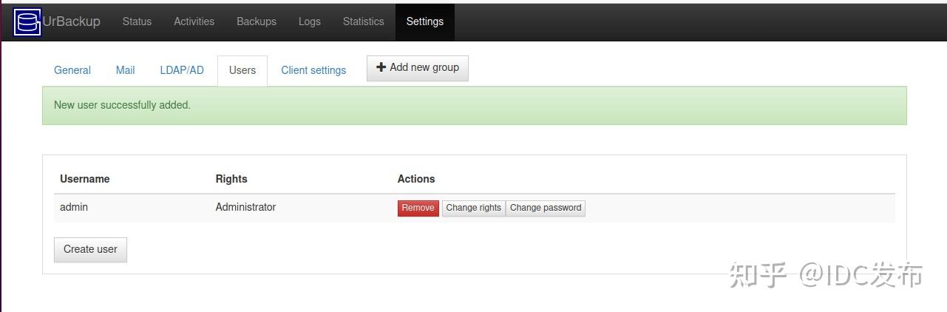Click the 'New user successfully added' alert

click(x=474, y=105)
